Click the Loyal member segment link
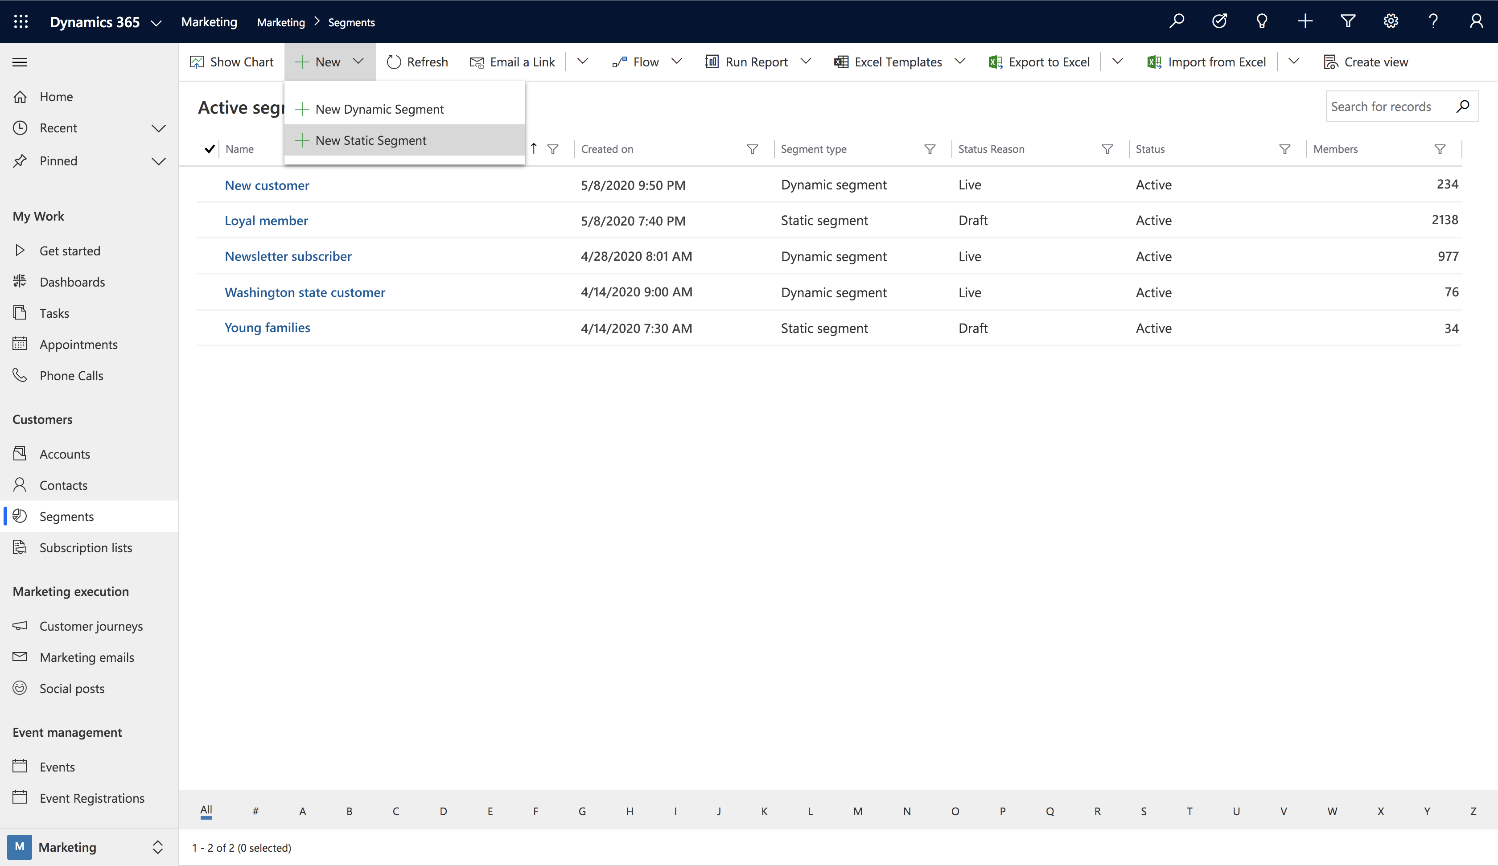1498x866 pixels. 266,220
